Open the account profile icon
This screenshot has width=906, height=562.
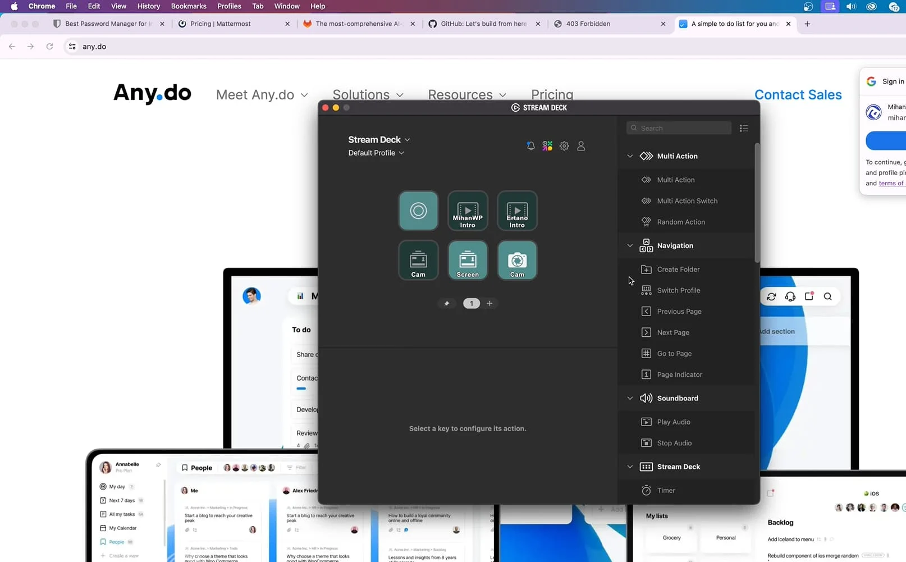click(x=581, y=145)
